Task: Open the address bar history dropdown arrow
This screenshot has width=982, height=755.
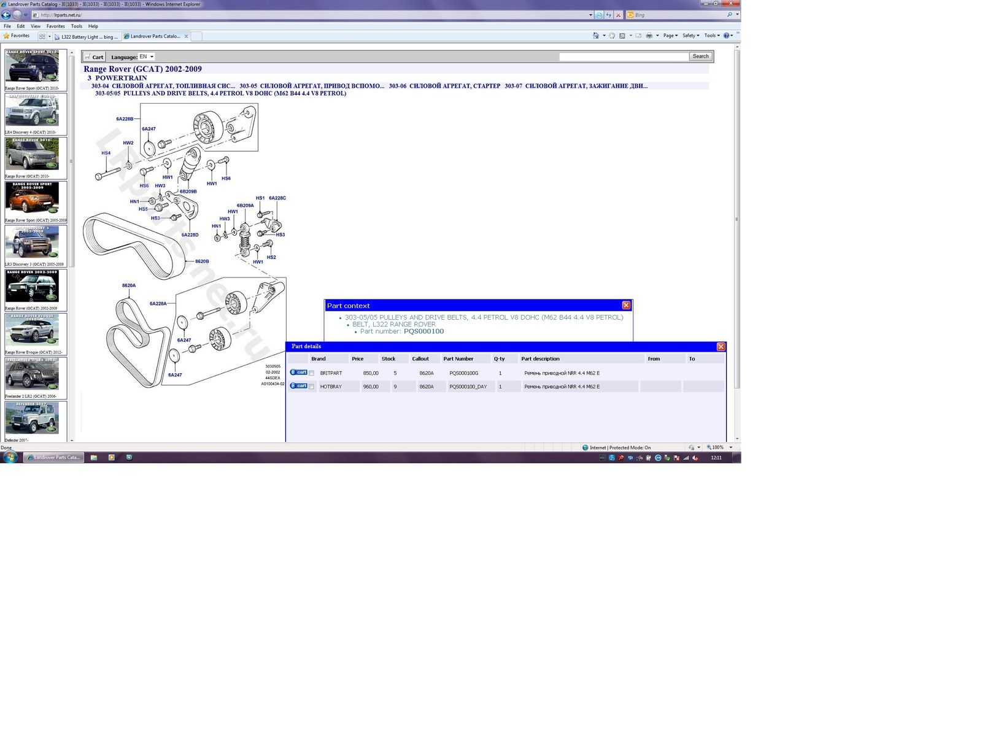Action: [590, 15]
